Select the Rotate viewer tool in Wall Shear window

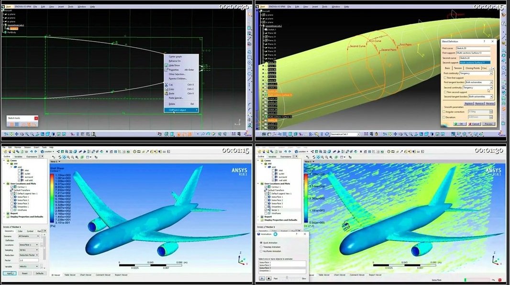pos(60,157)
